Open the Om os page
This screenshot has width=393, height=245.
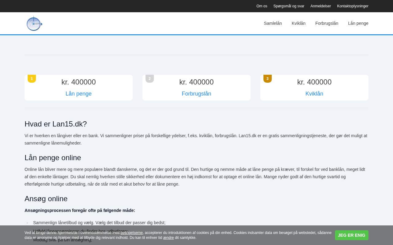(262, 6)
